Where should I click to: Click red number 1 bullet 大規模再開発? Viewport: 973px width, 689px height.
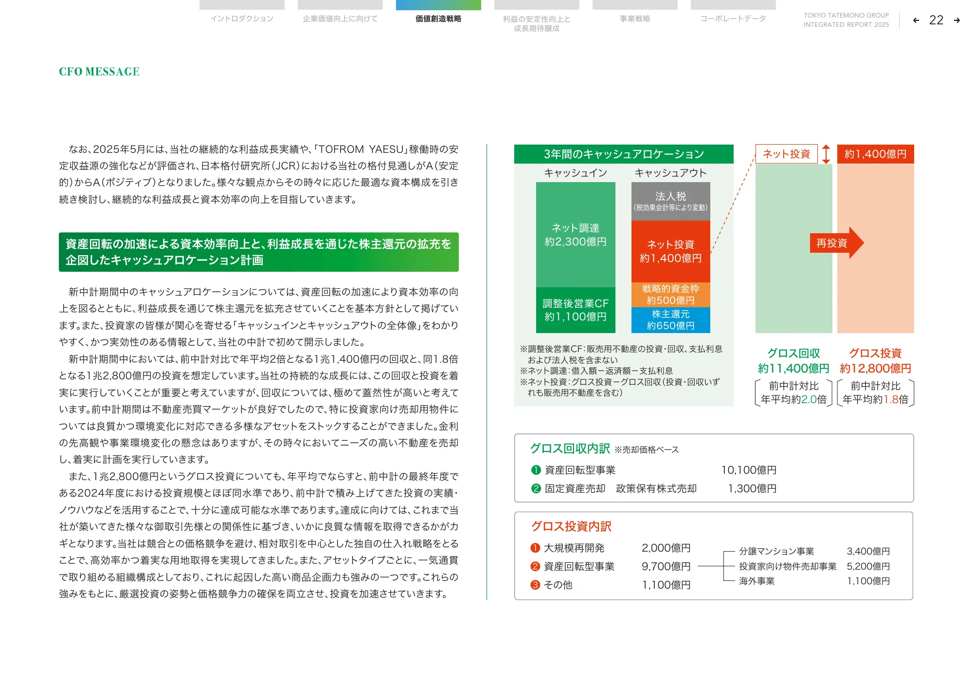535,548
